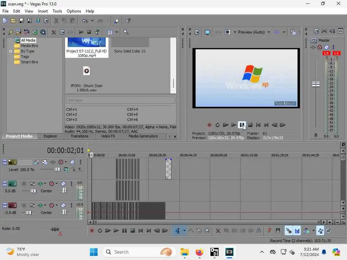Switch to the Transitions tab
Viewport: 347px width, 260px height.
point(79,136)
